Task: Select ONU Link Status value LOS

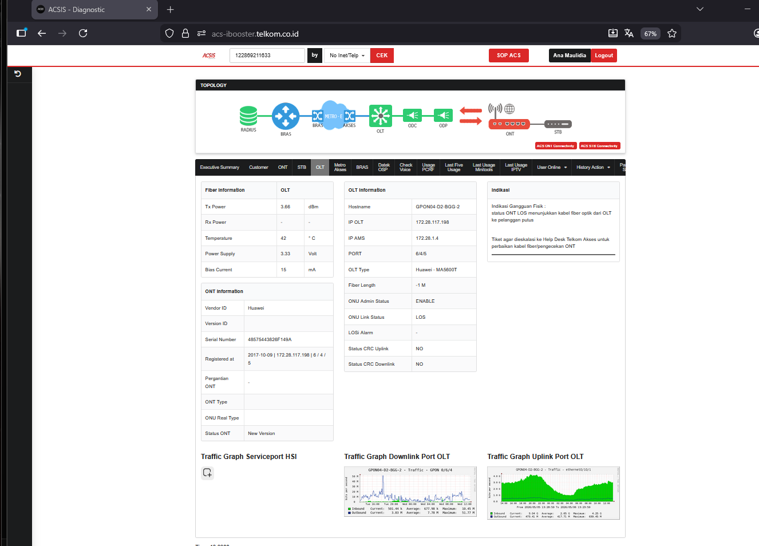Action: coord(421,317)
